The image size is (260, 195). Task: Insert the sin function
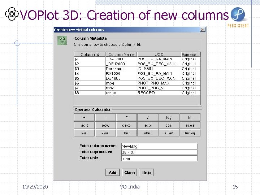point(84,133)
